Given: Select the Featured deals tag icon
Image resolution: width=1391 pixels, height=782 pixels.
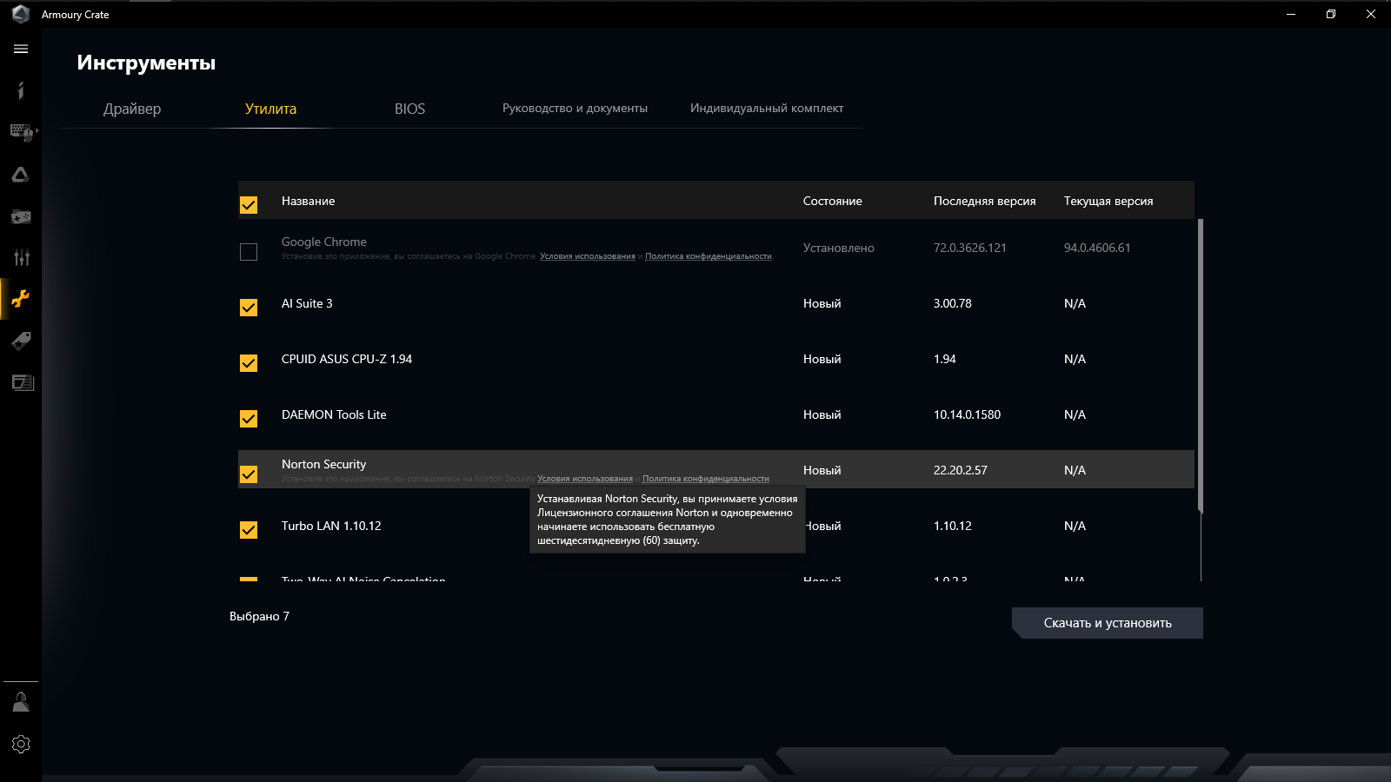Looking at the screenshot, I should tap(21, 341).
